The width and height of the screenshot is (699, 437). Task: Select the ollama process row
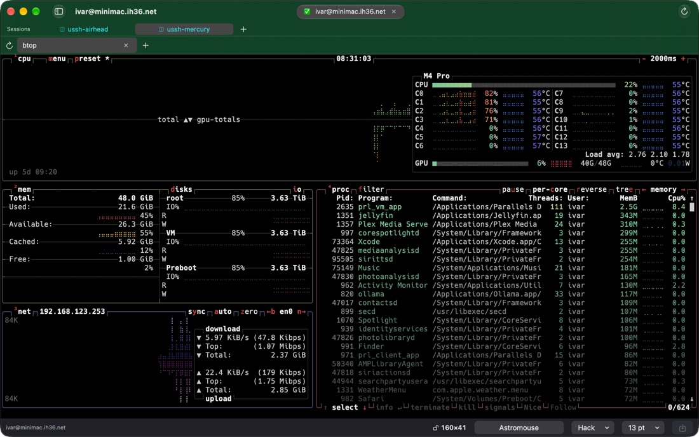(x=508, y=294)
